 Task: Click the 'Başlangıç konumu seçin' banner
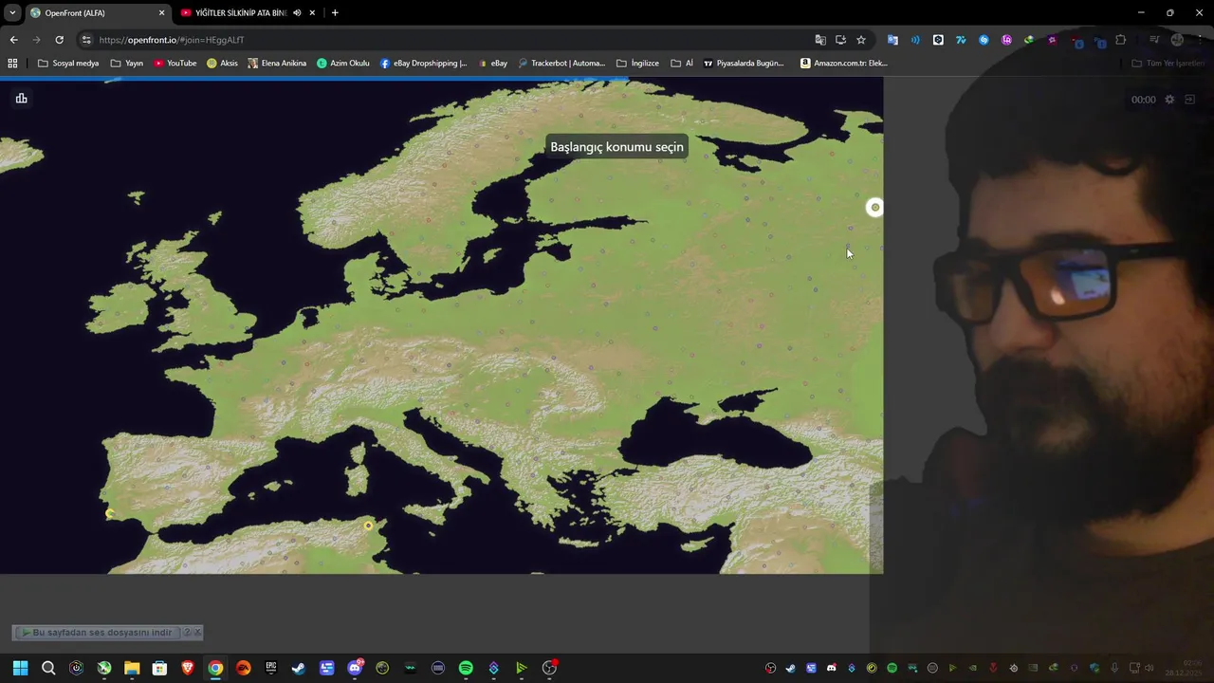[x=616, y=147]
